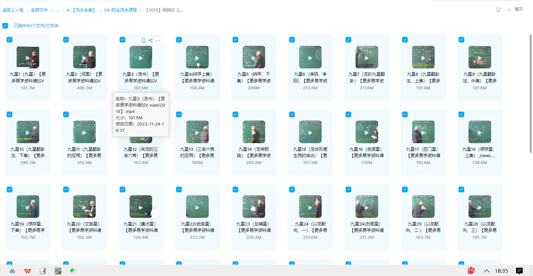Open the notification center icon
The image size is (533, 276).
click(x=519, y=271)
